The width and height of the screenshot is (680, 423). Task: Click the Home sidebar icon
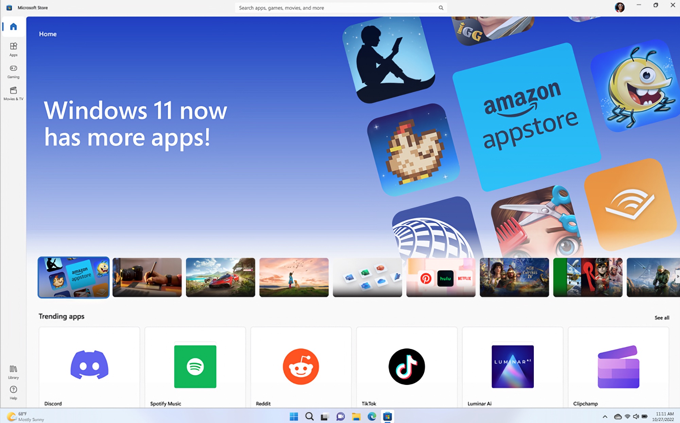(13, 27)
